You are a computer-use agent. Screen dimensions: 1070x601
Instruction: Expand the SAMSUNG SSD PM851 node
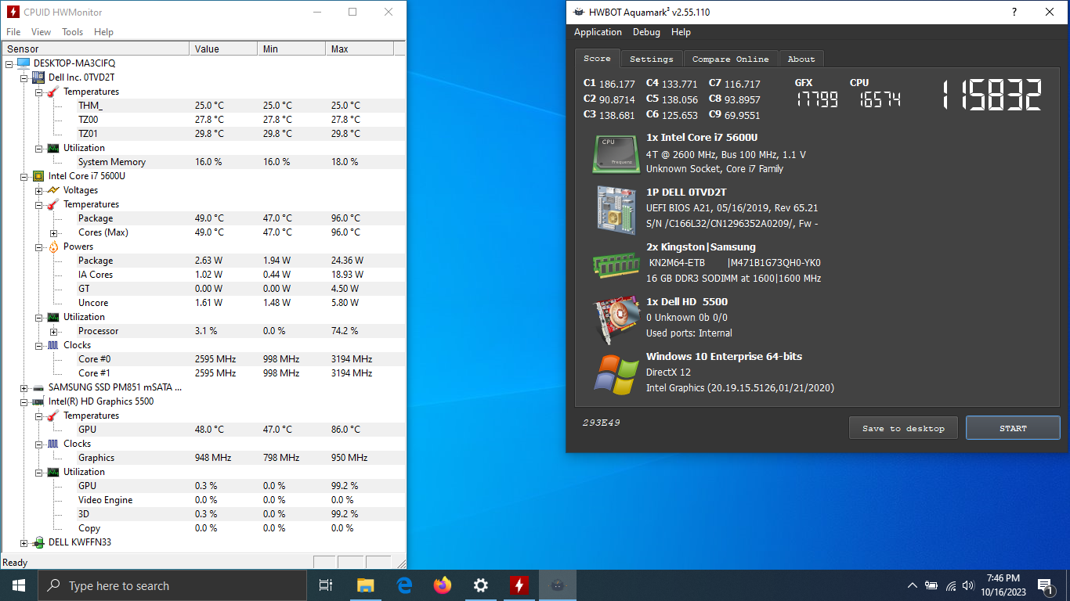[x=23, y=387]
